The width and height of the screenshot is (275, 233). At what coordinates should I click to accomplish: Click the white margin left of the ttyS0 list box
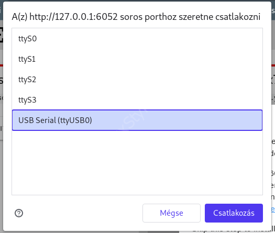[x=7, y=39]
